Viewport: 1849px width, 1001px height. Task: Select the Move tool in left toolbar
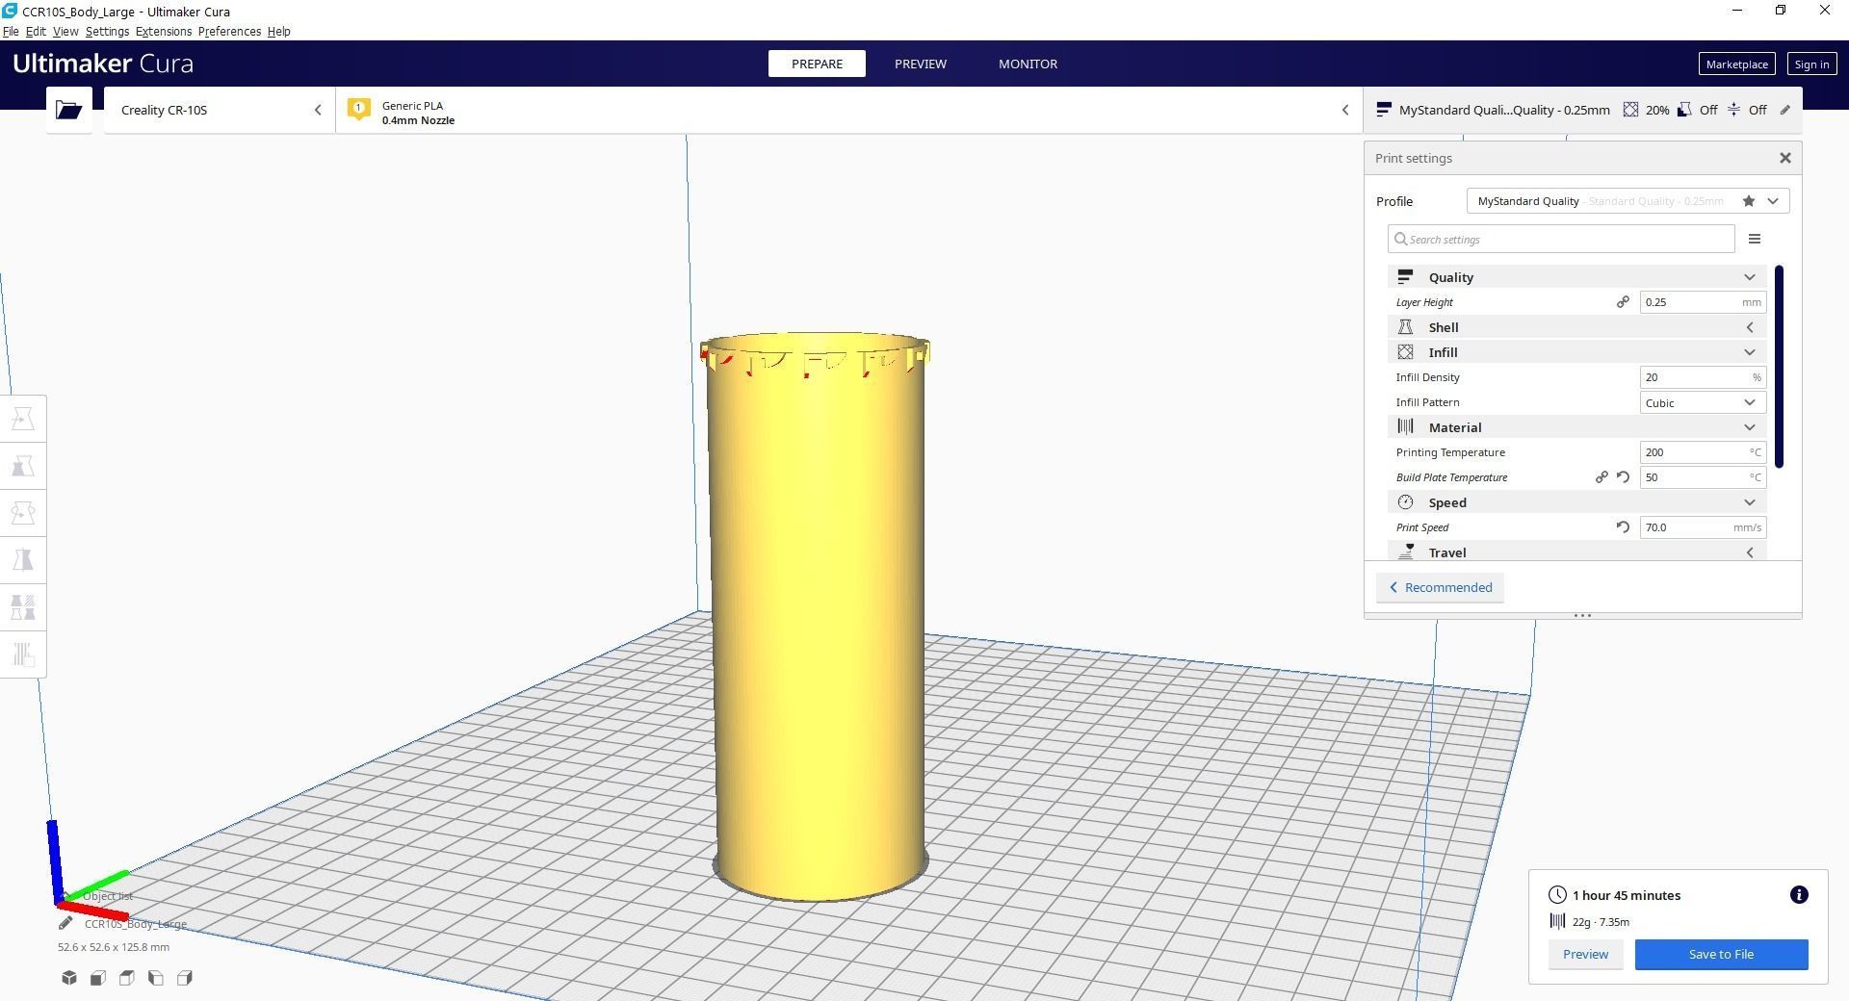pos(23,419)
